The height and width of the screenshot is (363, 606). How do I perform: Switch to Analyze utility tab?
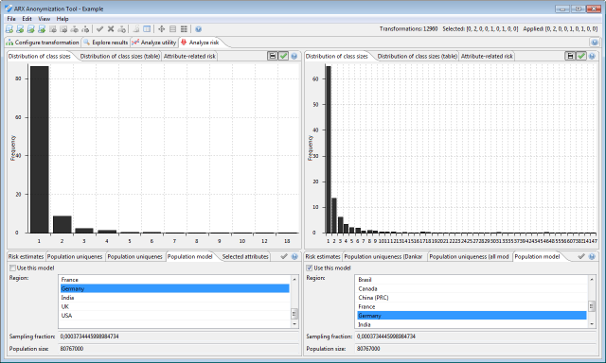coord(154,43)
